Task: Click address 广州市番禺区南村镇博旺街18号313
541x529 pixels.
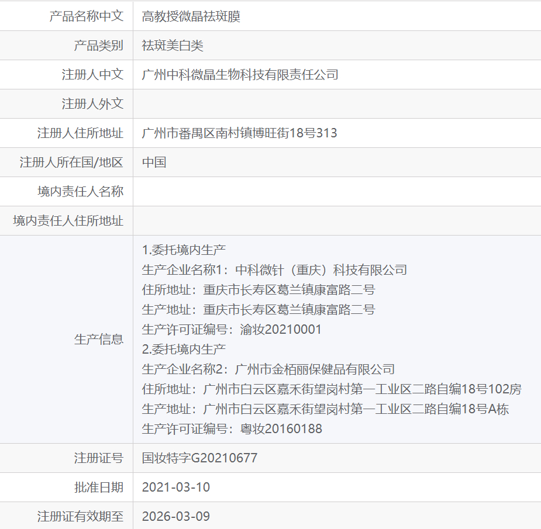Action: tap(239, 133)
